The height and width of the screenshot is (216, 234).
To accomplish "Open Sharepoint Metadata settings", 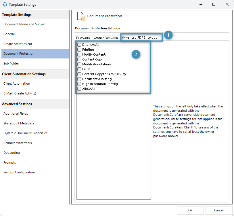I will coord(35,123).
